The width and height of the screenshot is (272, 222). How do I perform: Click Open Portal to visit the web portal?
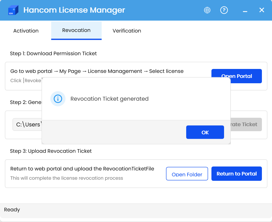pos(236,76)
